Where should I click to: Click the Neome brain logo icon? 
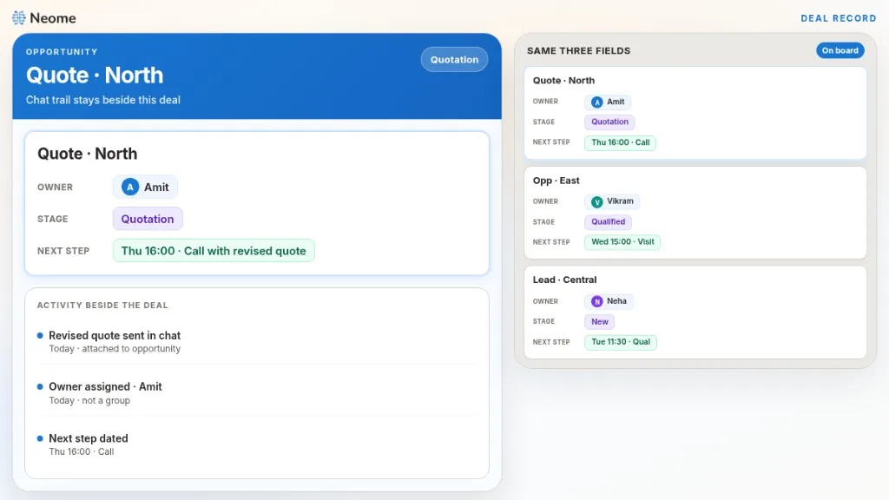[x=19, y=18]
